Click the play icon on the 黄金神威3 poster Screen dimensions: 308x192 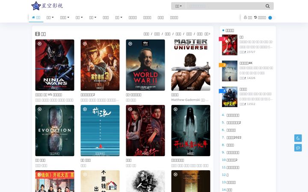point(85,44)
